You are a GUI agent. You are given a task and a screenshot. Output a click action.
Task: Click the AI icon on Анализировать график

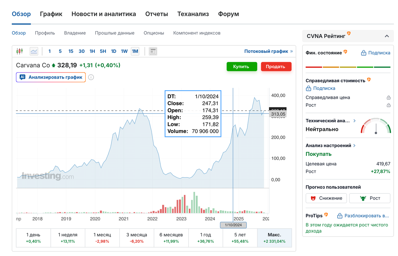[22, 77]
